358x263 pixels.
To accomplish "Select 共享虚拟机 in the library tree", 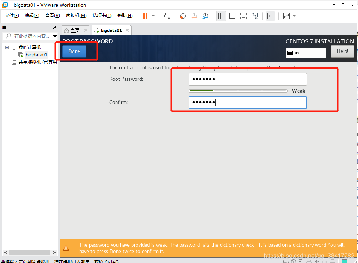I will click(x=37, y=62).
